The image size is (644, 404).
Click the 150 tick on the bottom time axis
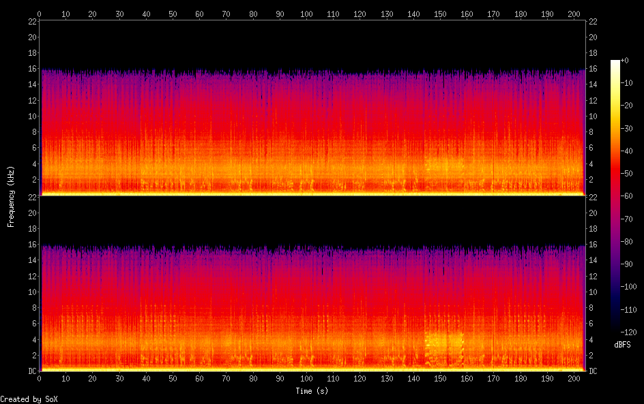pos(440,379)
